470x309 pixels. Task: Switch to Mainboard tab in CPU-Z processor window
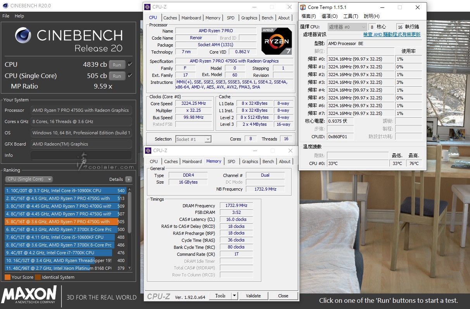(x=191, y=18)
